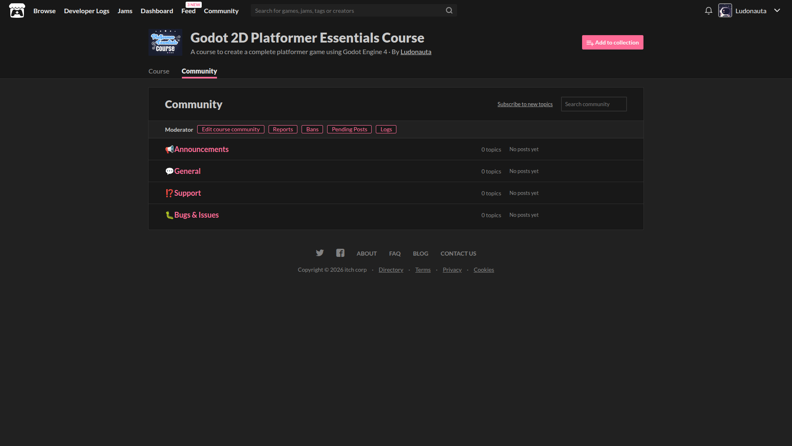Click Add to collection button
This screenshot has width=792, height=446.
click(613, 43)
